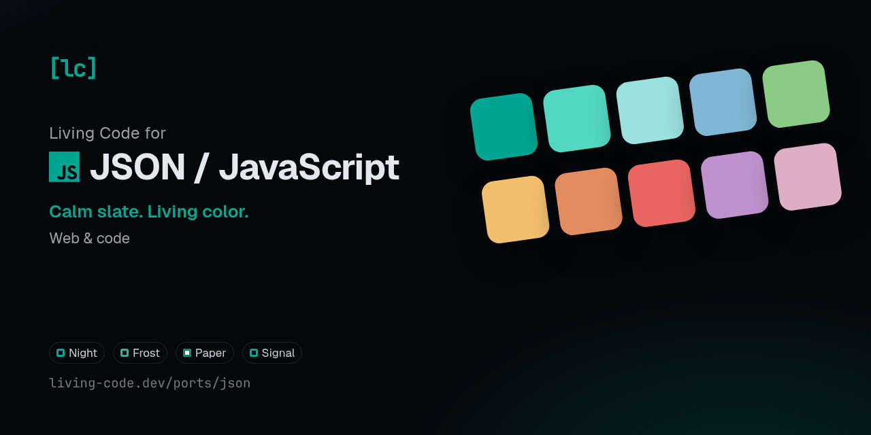Click the "Calm slate. Living color." tagline
871x435 pixels.
[x=149, y=211]
